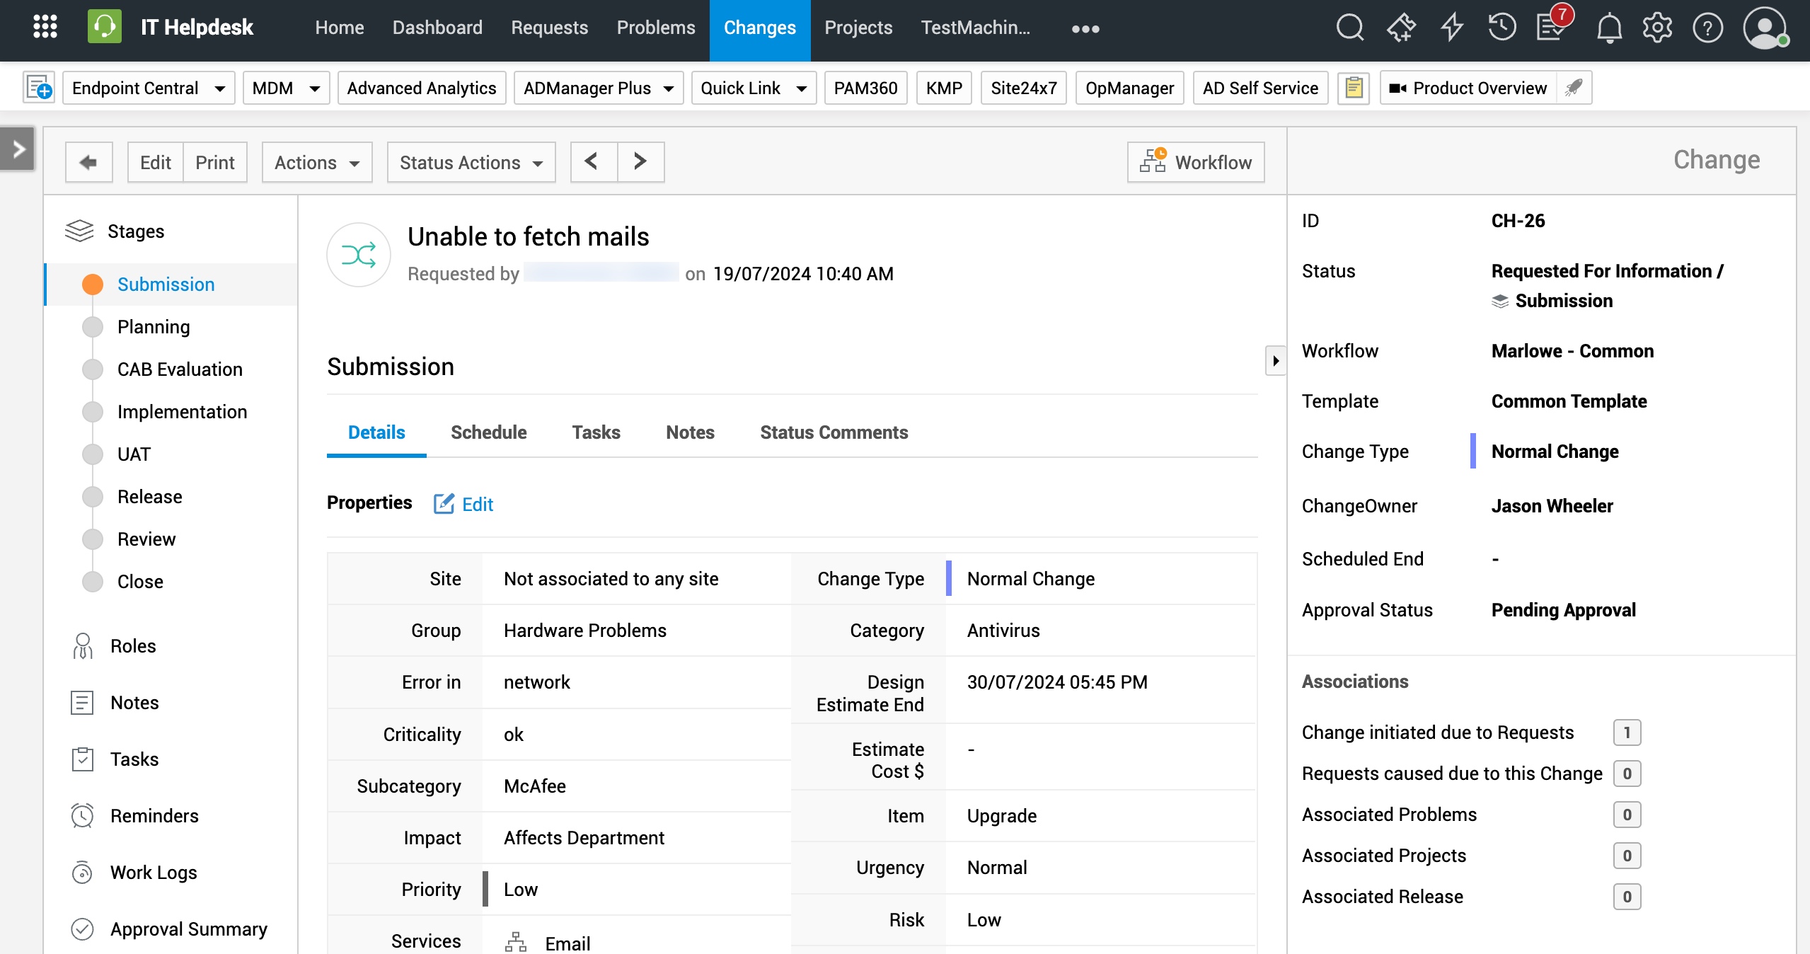Open the notifications bell icon

click(1609, 28)
